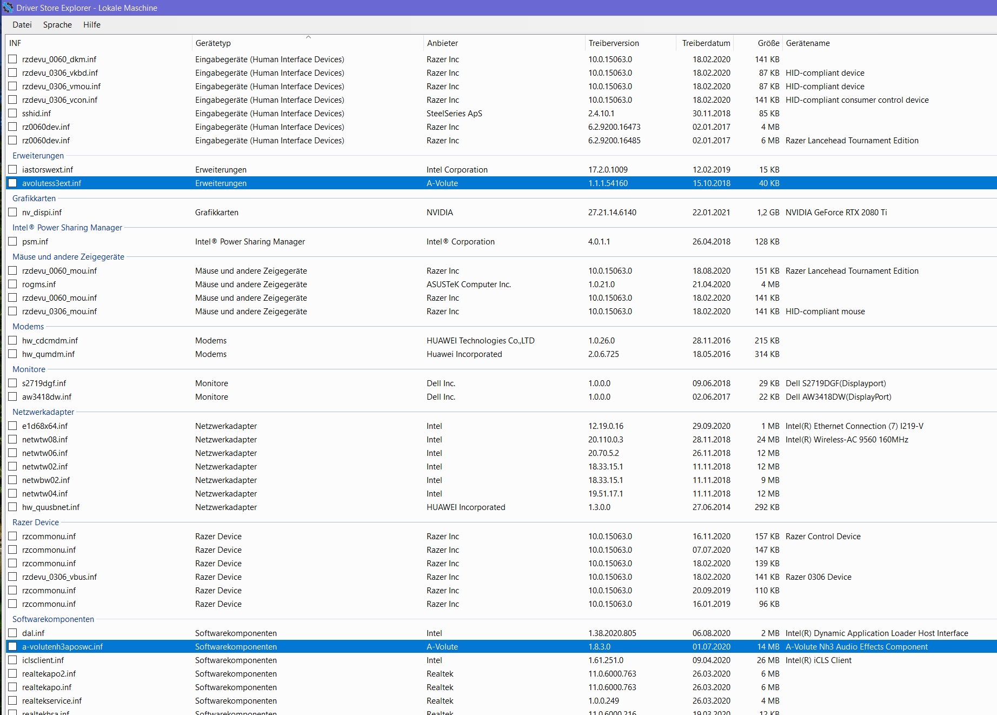Select the rzdevu_0306_vcon.inf file name
This screenshot has height=715, width=997.
pos(59,100)
